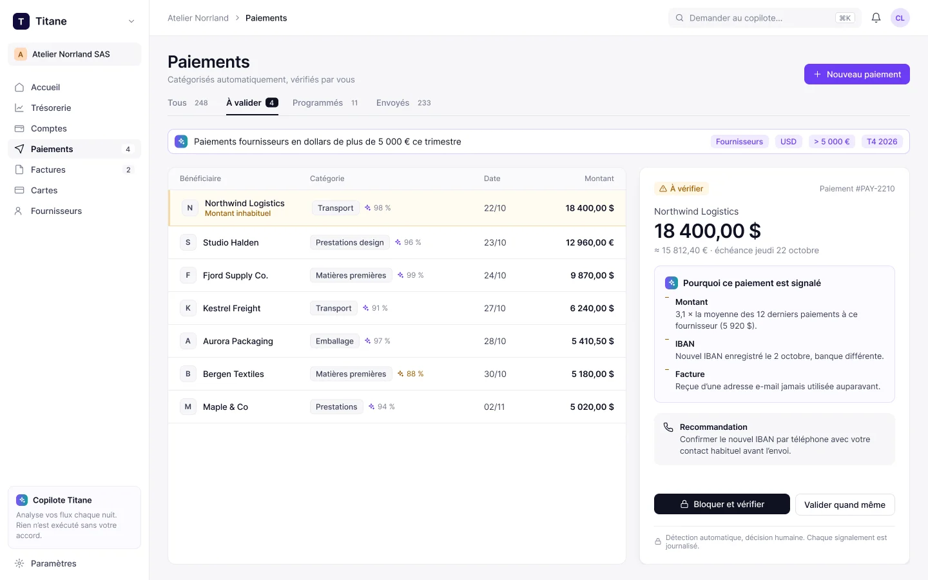
Task: Expand the Titane workspace chevron
Action: (x=131, y=21)
